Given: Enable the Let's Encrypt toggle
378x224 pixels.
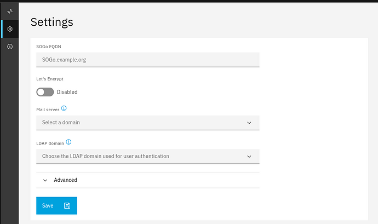Looking at the screenshot, I should click(x=45, y=92).
